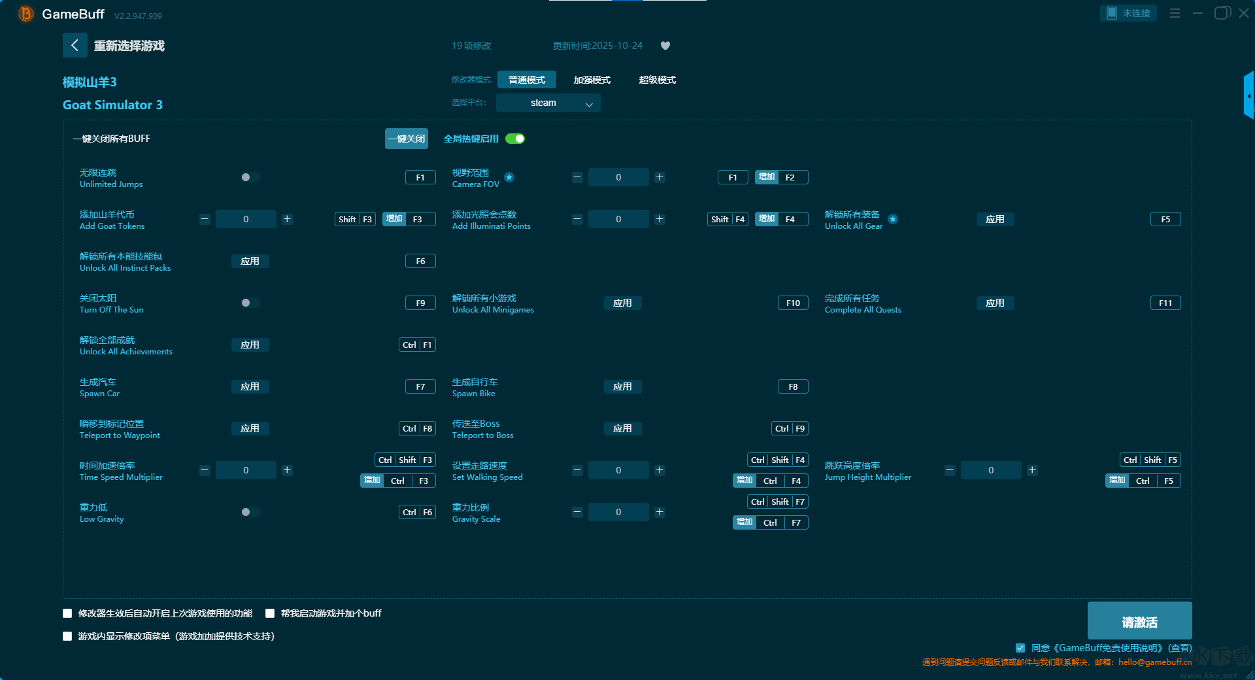
Task: Open the disclaimer 查看 link
Action: coord(1180,648)
